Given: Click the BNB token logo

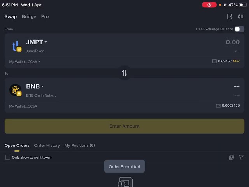Looking at the screenshot, I should [x=16, y=90].
